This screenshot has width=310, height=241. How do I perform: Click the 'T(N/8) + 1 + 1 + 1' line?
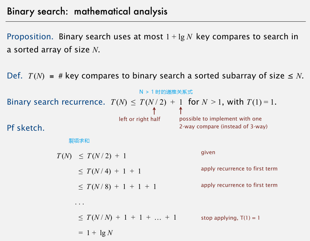click(x=117, y=187)
